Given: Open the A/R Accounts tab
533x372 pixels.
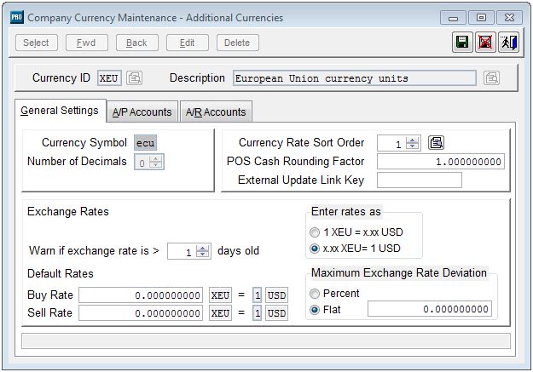Looking at the screenshot, I should coord(216,112).
